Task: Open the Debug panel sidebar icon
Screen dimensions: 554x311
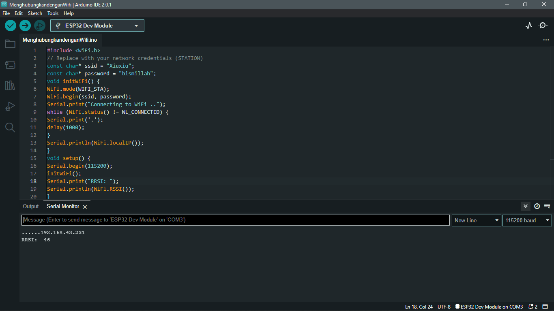Action: (10, 106)
